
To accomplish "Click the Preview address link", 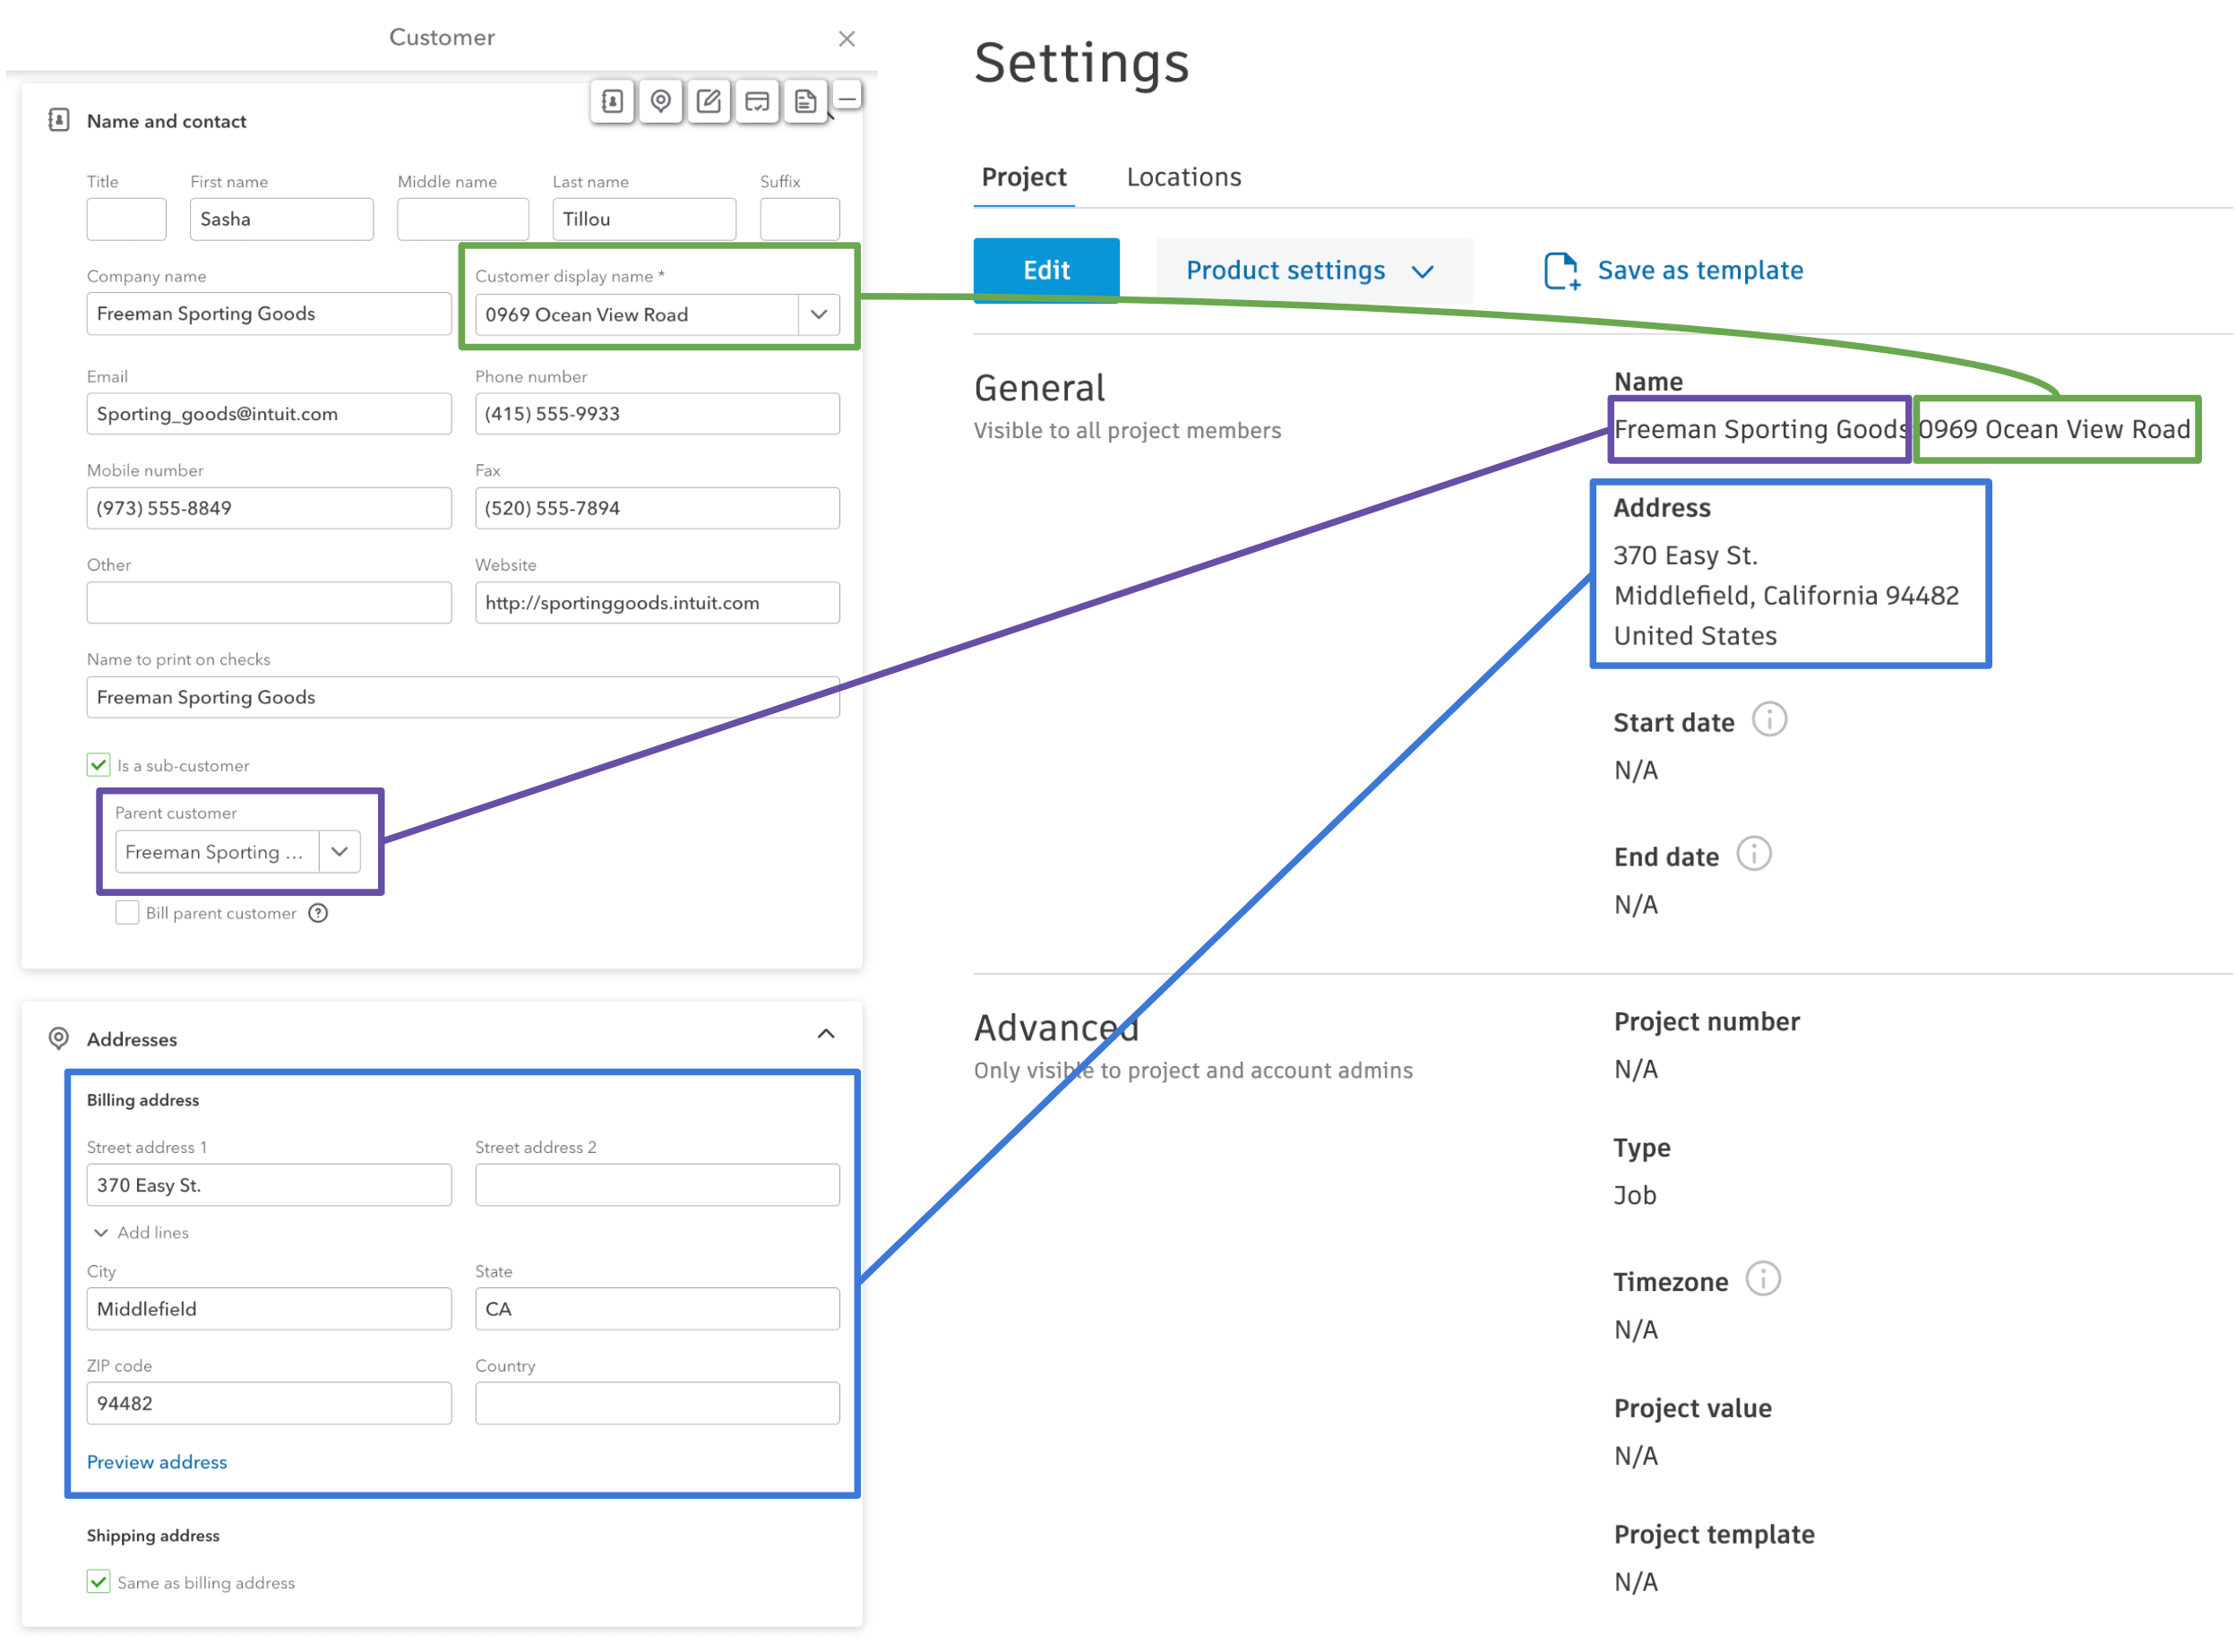I will pyautogui.click(x=158, y=1465).
